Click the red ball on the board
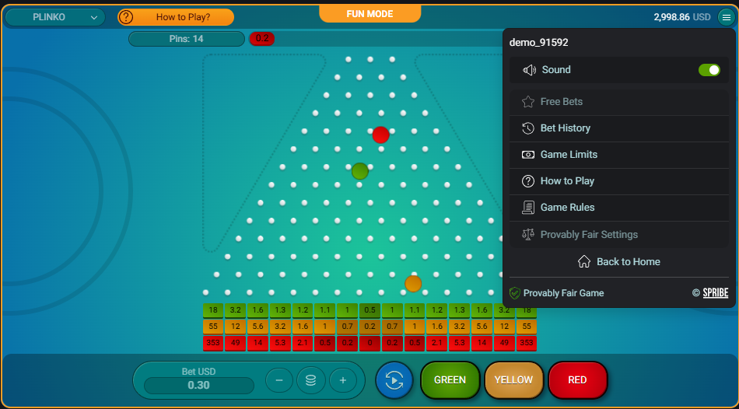 pyautogui.click(x=381, y=135)
